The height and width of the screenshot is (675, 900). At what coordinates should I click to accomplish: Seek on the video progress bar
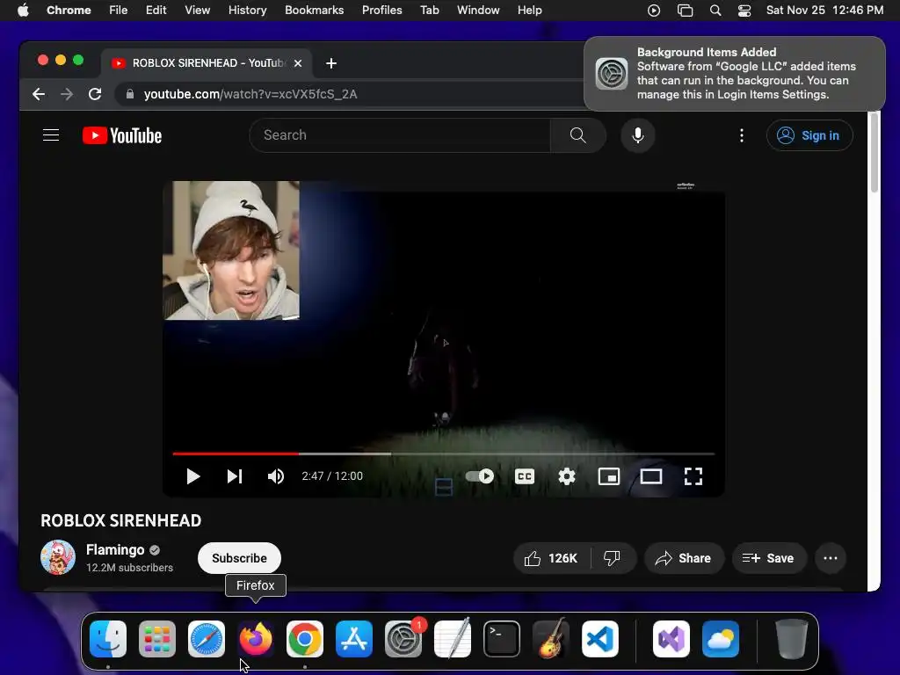[444, 454]
